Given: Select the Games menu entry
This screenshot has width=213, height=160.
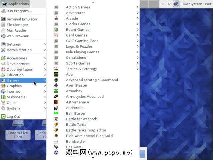Looking at the screenshot, I should point(23,80).
